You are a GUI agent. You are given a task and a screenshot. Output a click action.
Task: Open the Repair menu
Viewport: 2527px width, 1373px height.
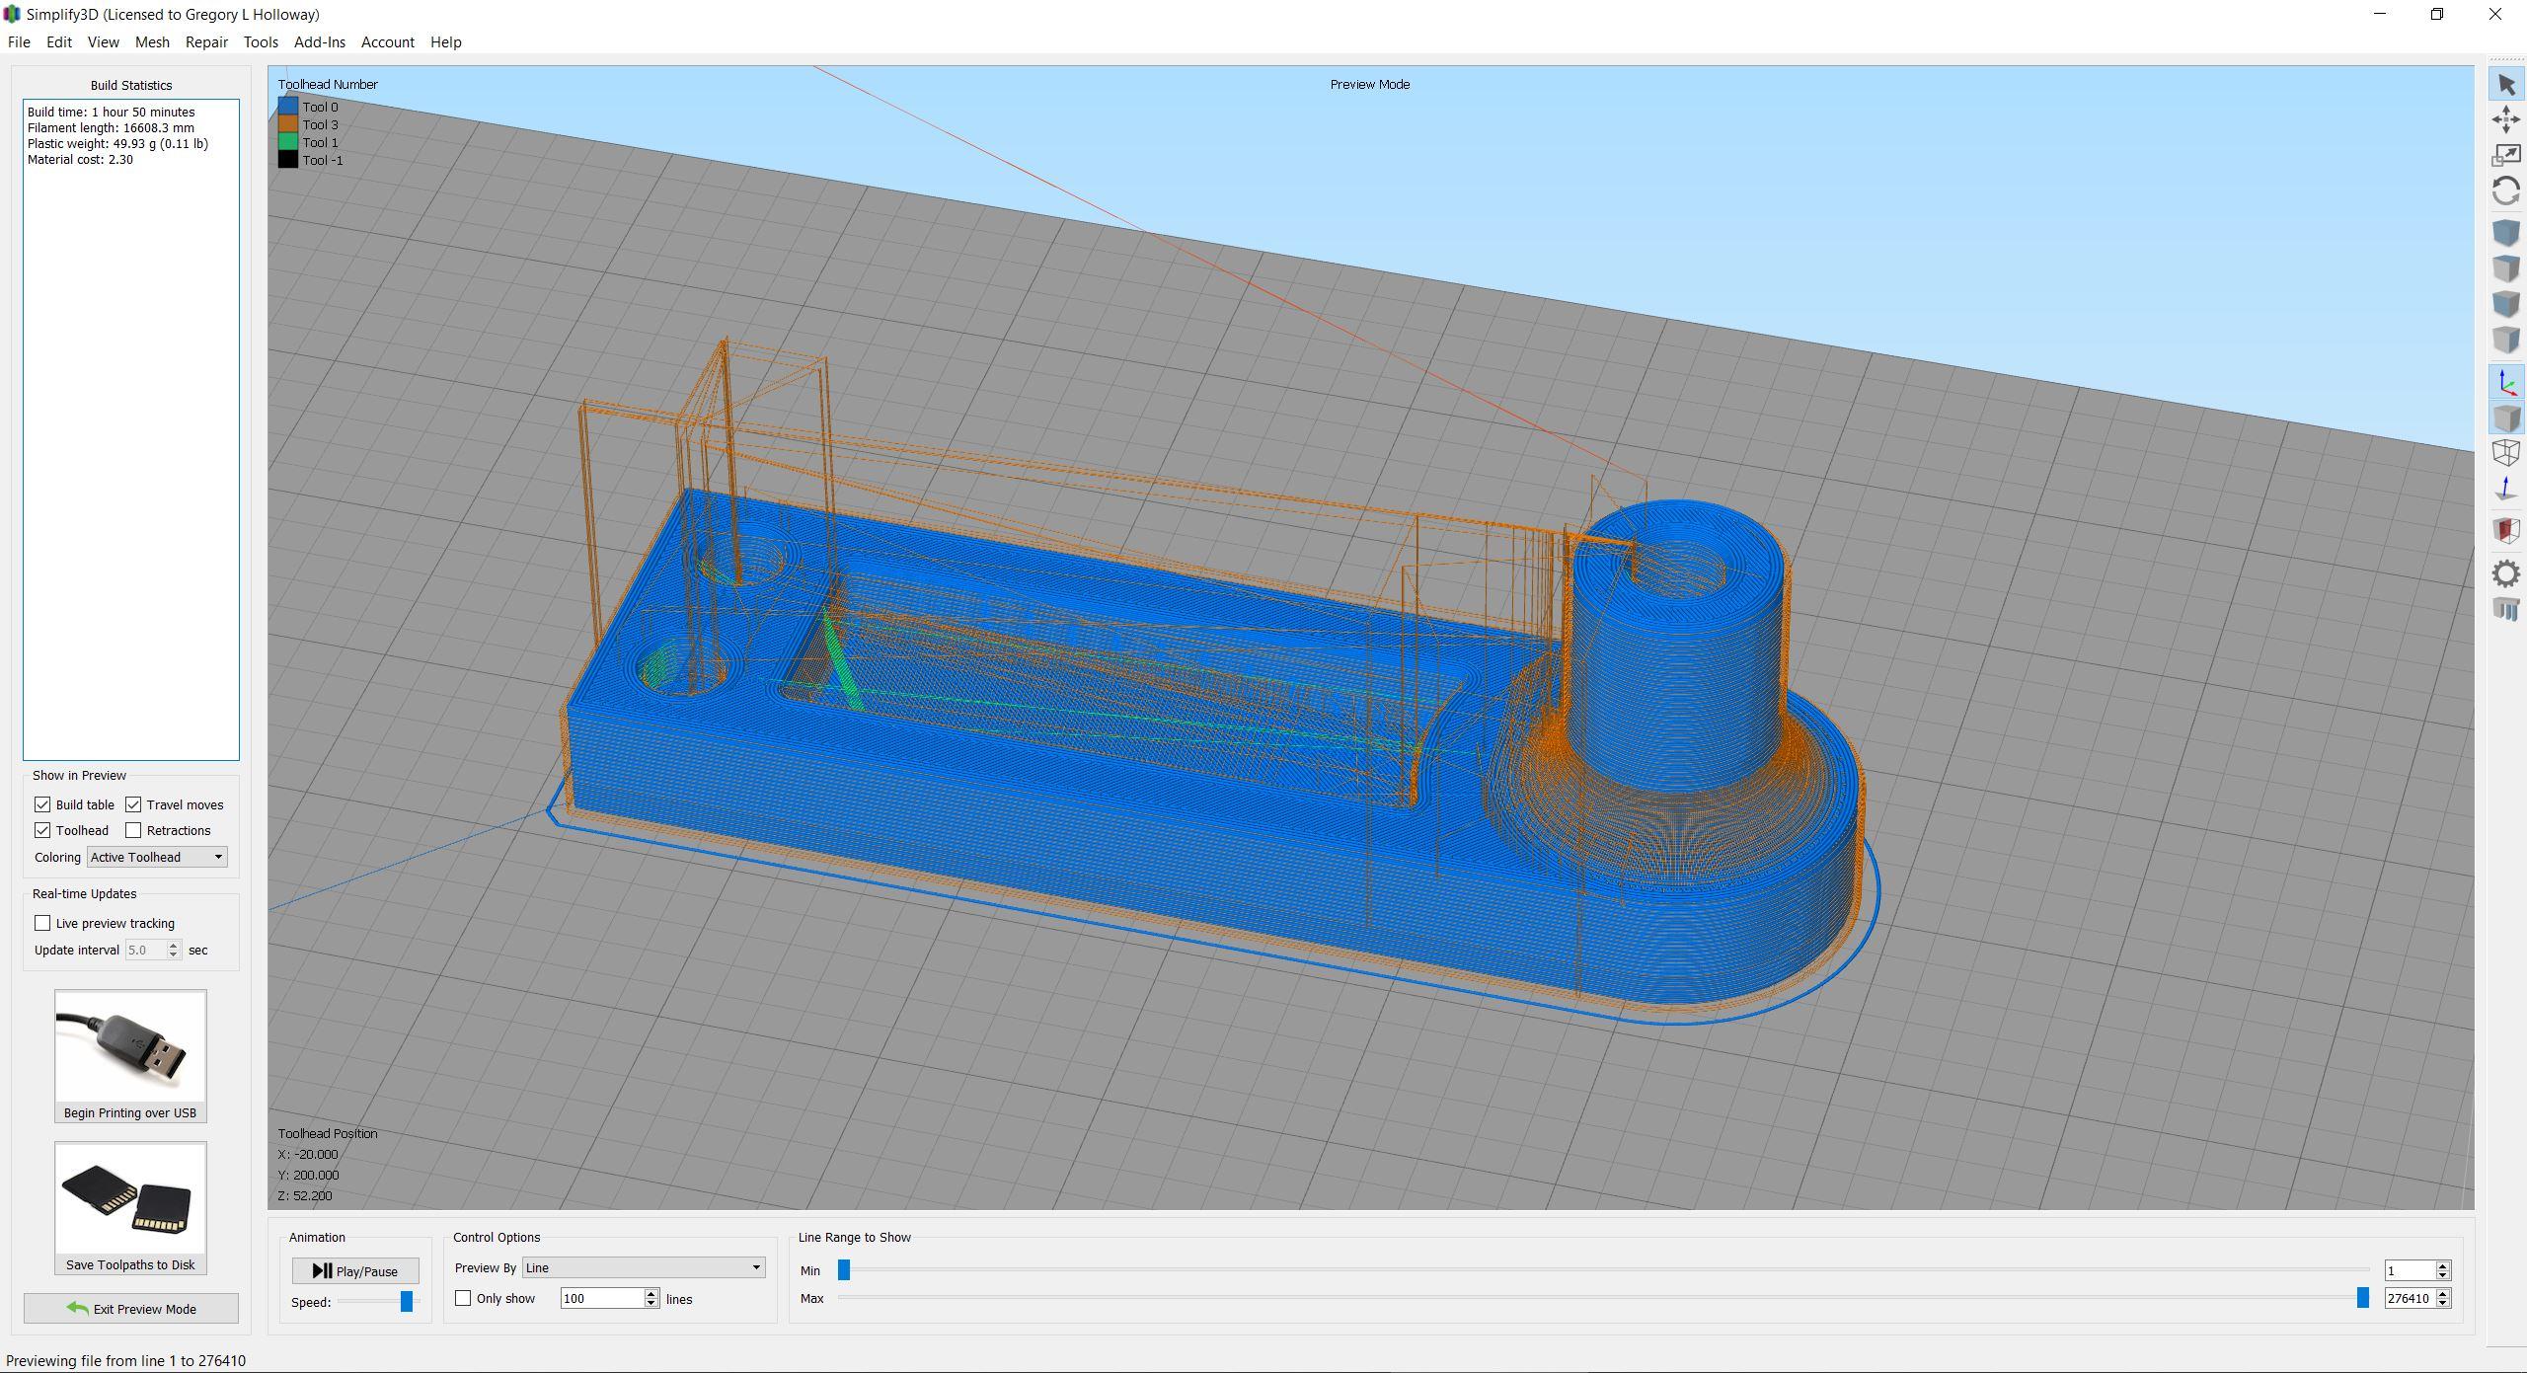(206, 42)
